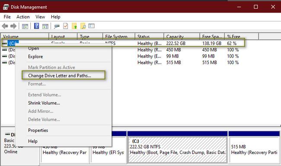The height and width of the screenshot is (166, 281).
Task: Click the 222.52 GB capacity cell
Action: (x=176, y=43)
